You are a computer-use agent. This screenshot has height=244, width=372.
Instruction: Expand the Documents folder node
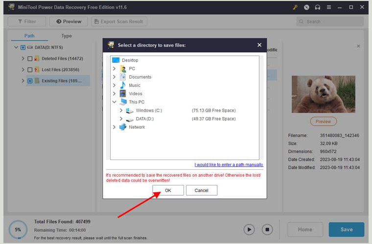coord(114,77)
